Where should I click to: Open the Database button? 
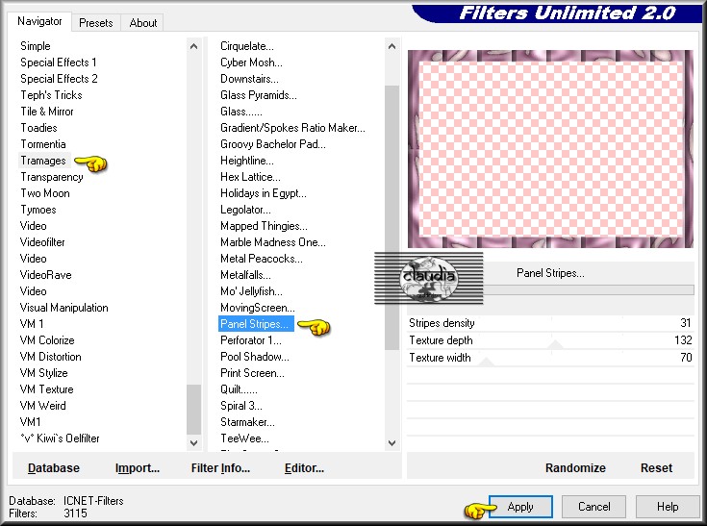point(54,468)
